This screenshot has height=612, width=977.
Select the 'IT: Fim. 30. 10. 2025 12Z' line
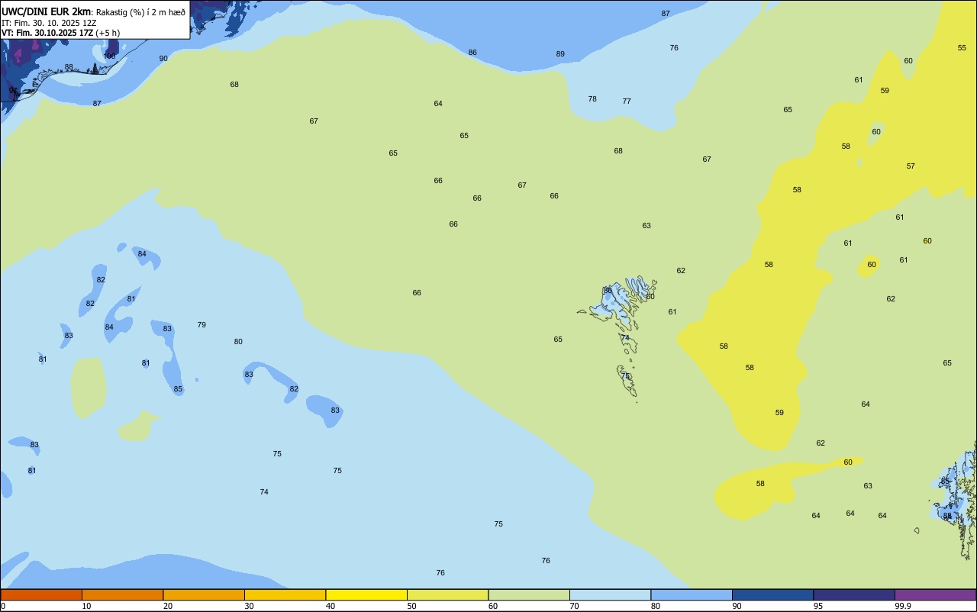49,23
